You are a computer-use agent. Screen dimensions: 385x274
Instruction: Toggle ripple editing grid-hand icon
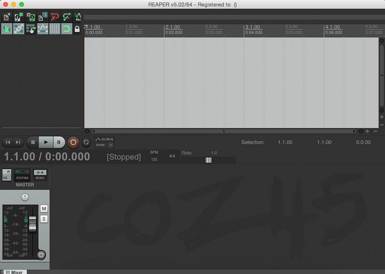31,29
